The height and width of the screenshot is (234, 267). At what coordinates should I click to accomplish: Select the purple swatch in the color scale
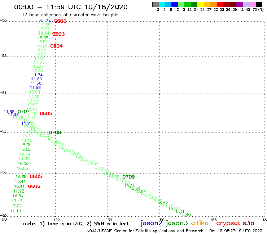pos(240,4)
